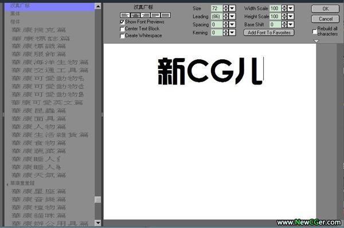Click the OK button

325,9
